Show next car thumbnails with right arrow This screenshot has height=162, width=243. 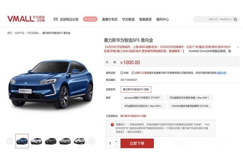(91, 141)
